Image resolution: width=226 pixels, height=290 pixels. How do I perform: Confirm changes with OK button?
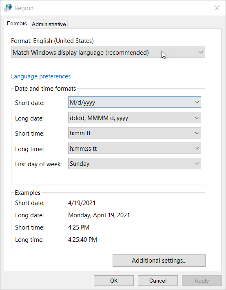(114, 281)
